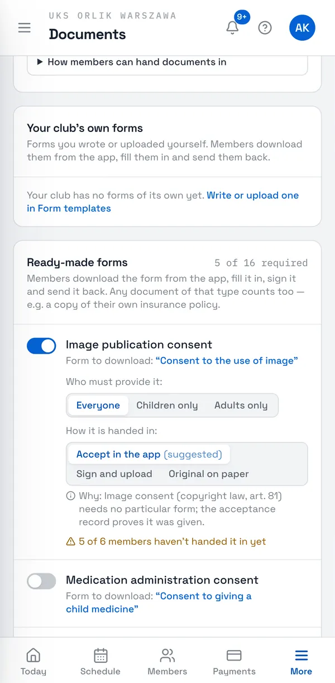Turn off Image publication consent toggle
Image resolution: width=335 pixels, height=683 pixels.
pos(41,346)
